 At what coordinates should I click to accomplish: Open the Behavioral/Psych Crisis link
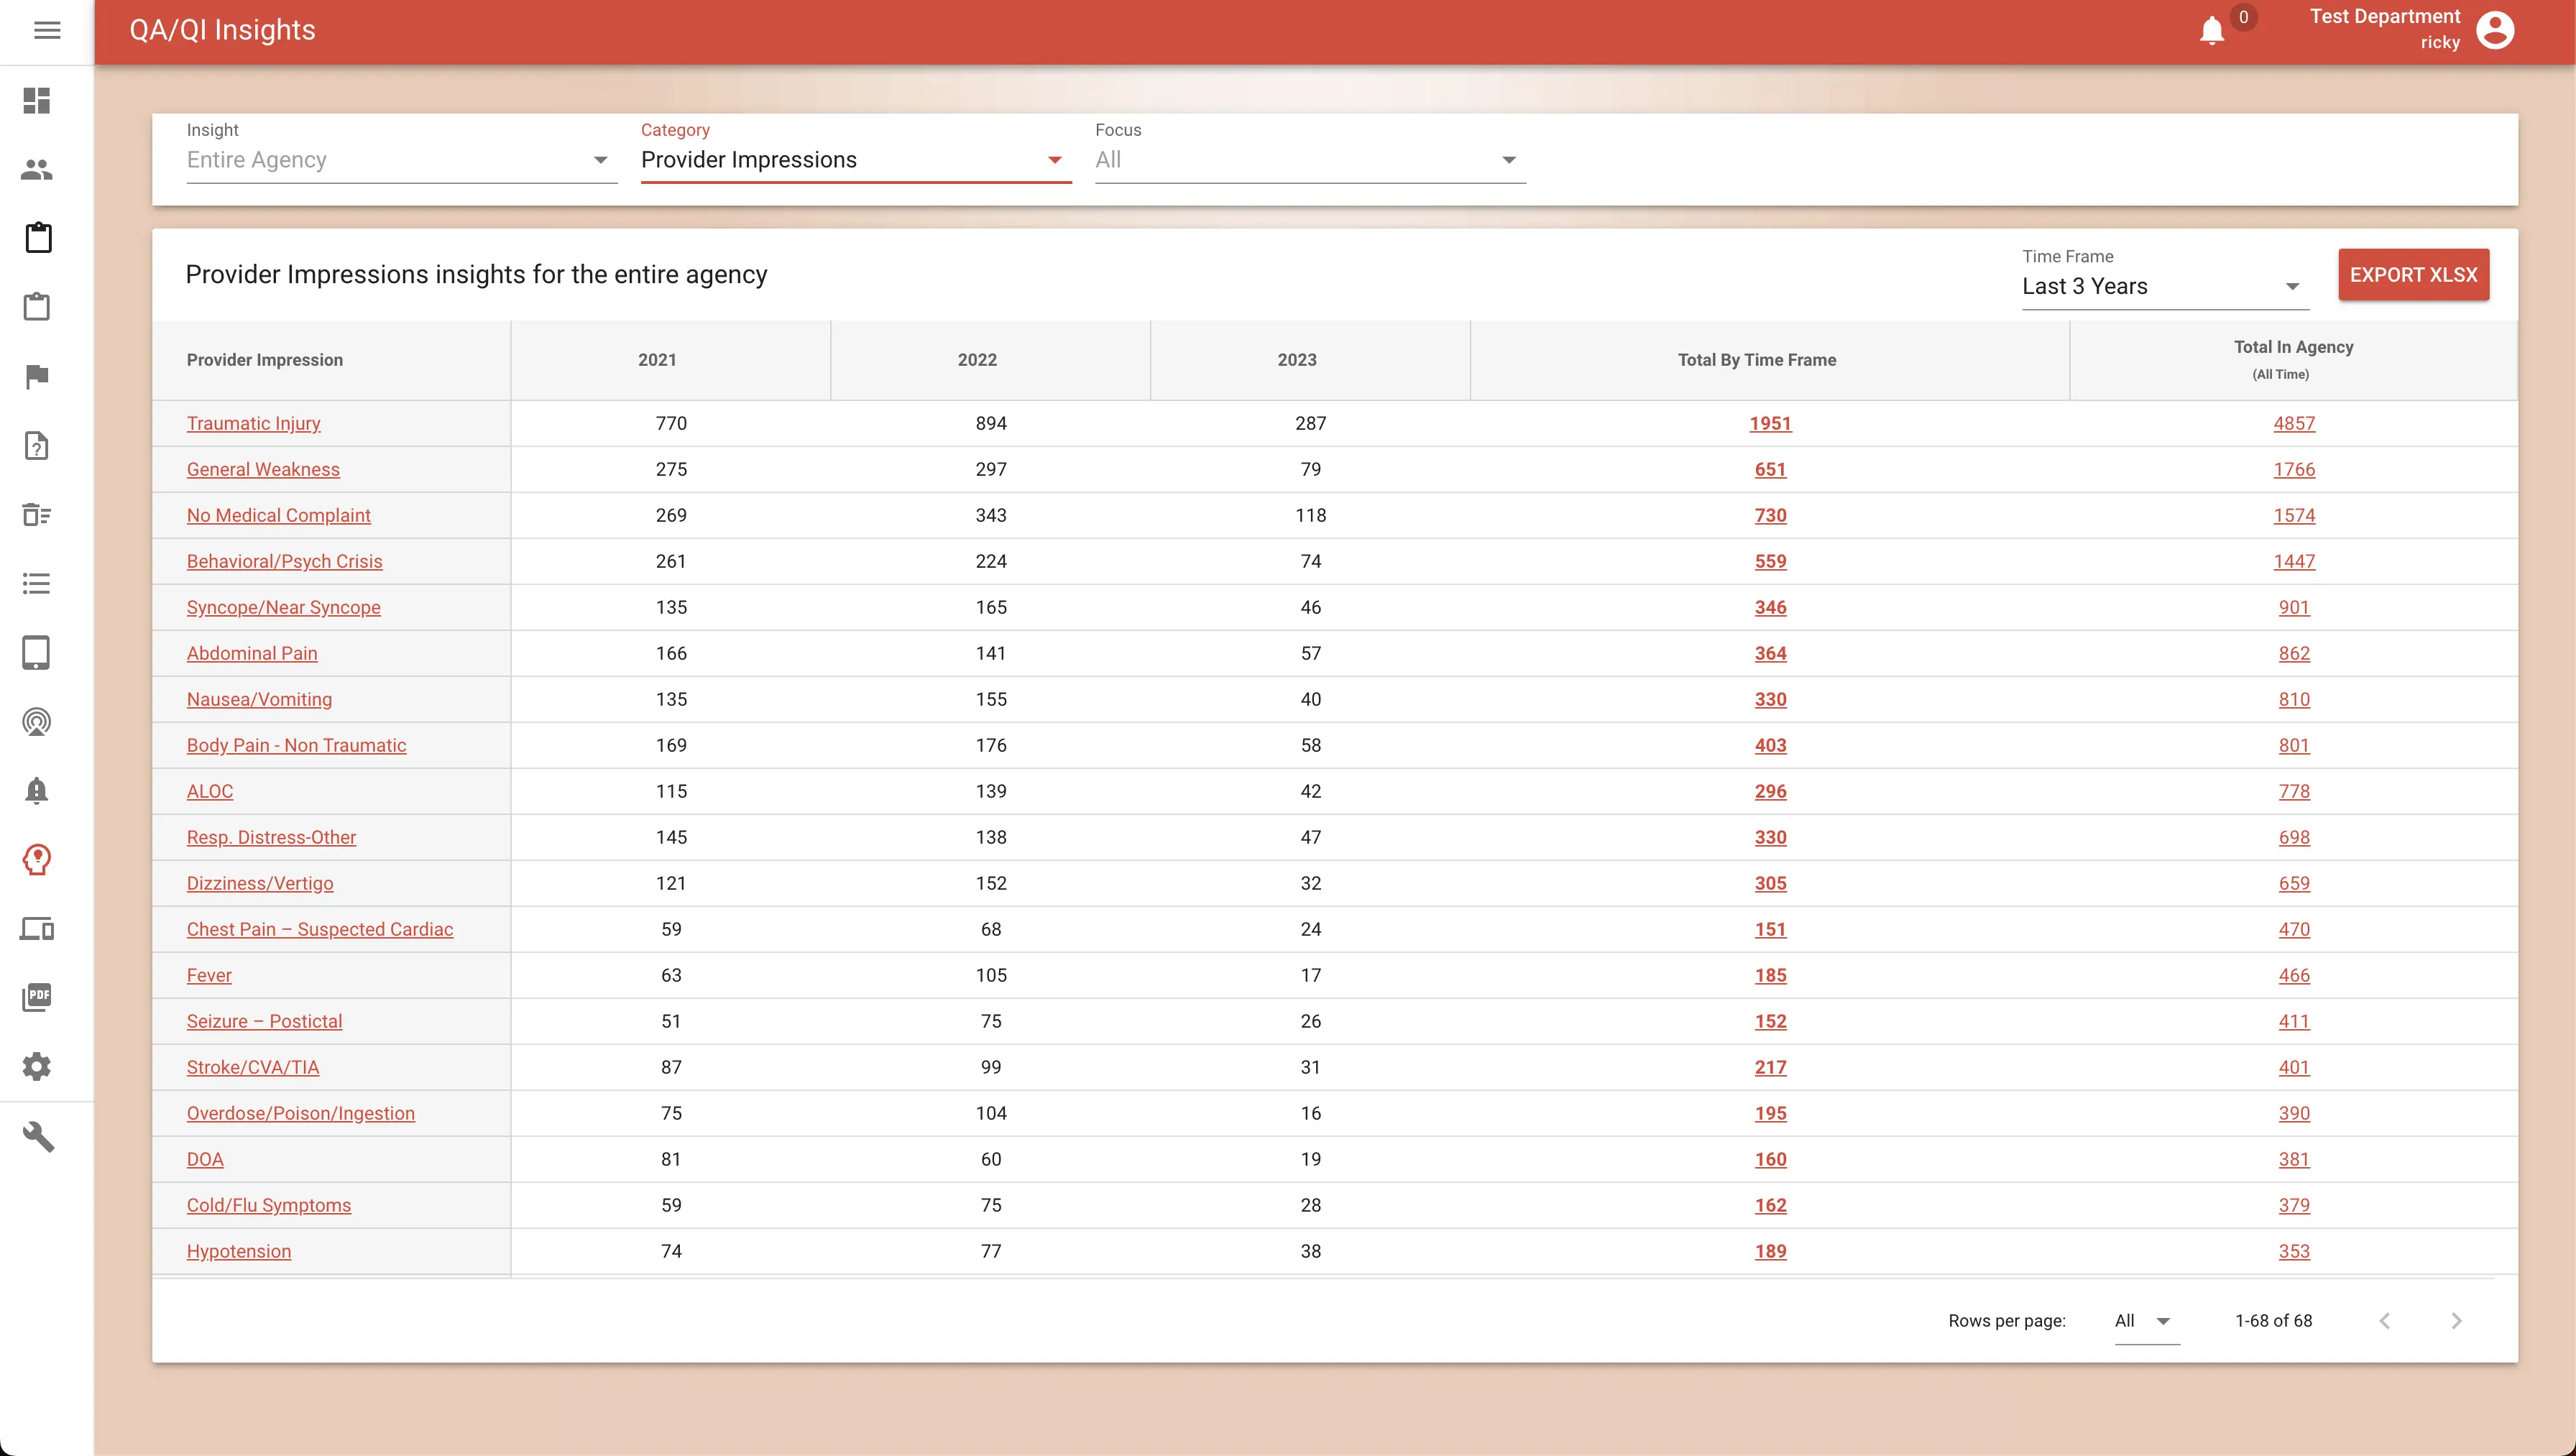(284, 561)
